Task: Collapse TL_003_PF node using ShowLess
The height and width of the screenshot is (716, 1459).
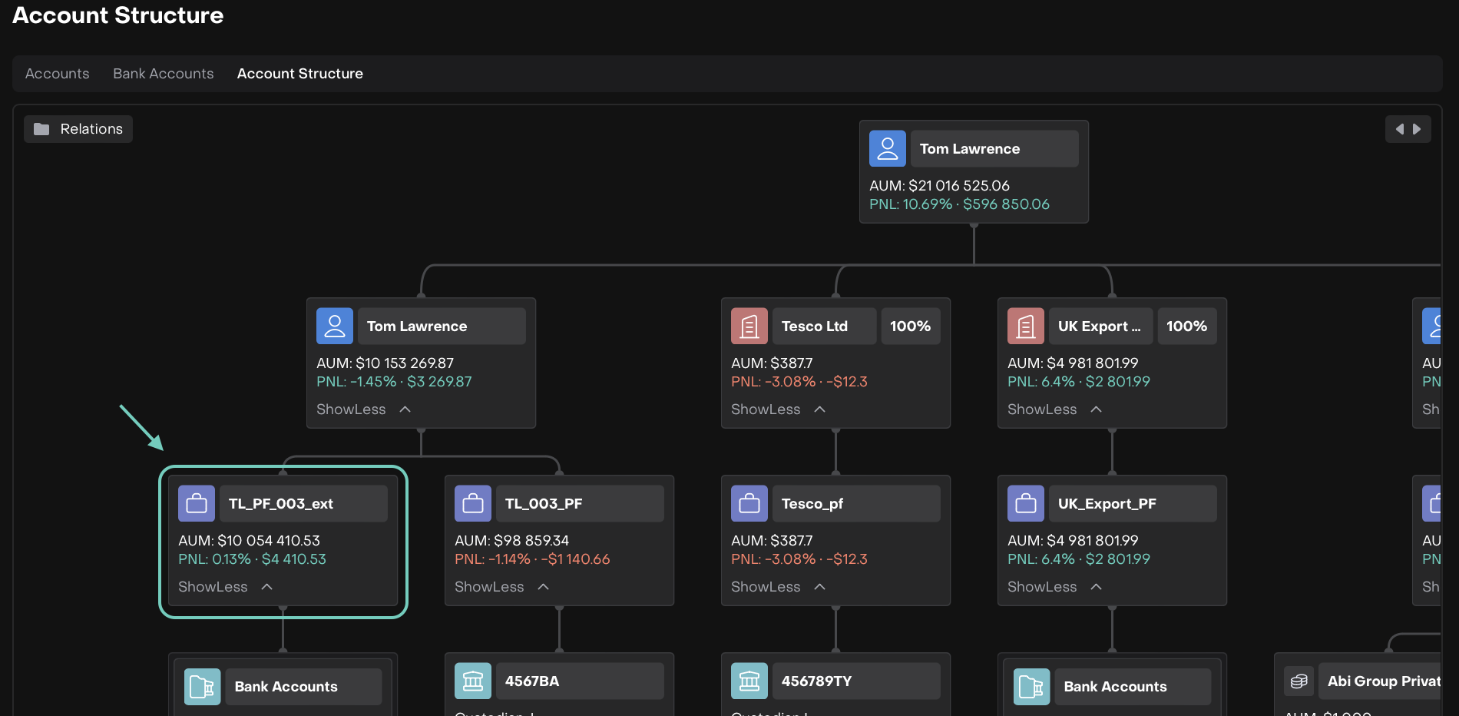Action: 501,587
